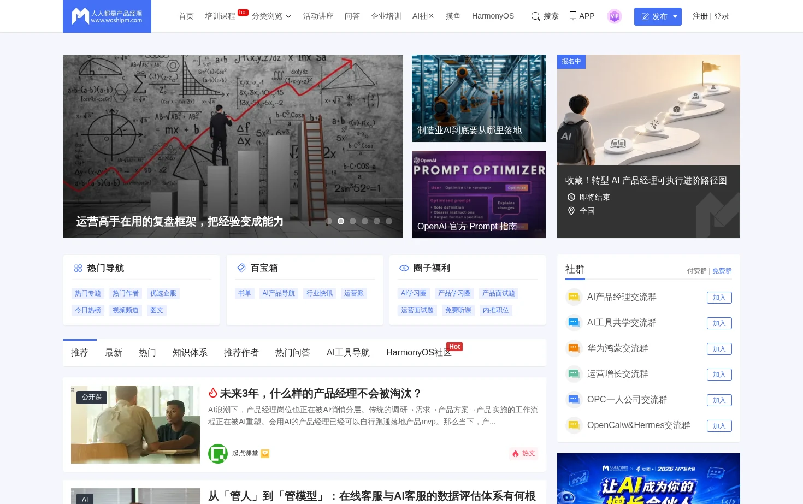Screen dimensions: 803x504
Task: Select the first carousel dot
Action: [x=329, y=221]
